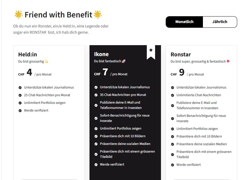Switch billing to Monatlich

tap(184, 22)
